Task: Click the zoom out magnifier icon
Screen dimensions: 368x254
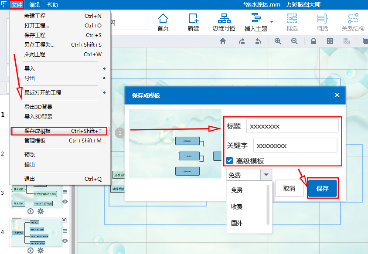Action: [294, 41]
